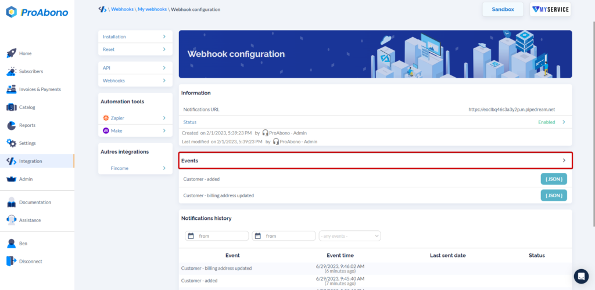Click Last sent date column header

448,256
